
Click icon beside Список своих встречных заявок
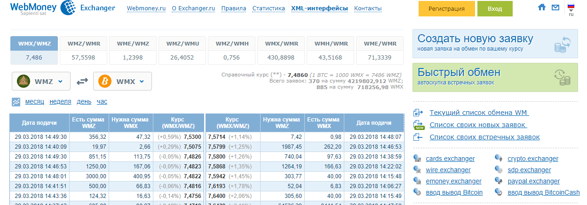tap(419, 137)
